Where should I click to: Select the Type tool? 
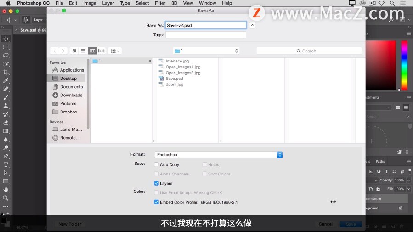click(x=6, y=164)
